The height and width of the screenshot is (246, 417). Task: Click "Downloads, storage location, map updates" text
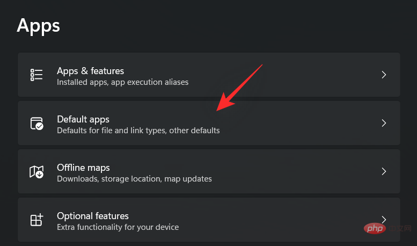tap(134, 179)
